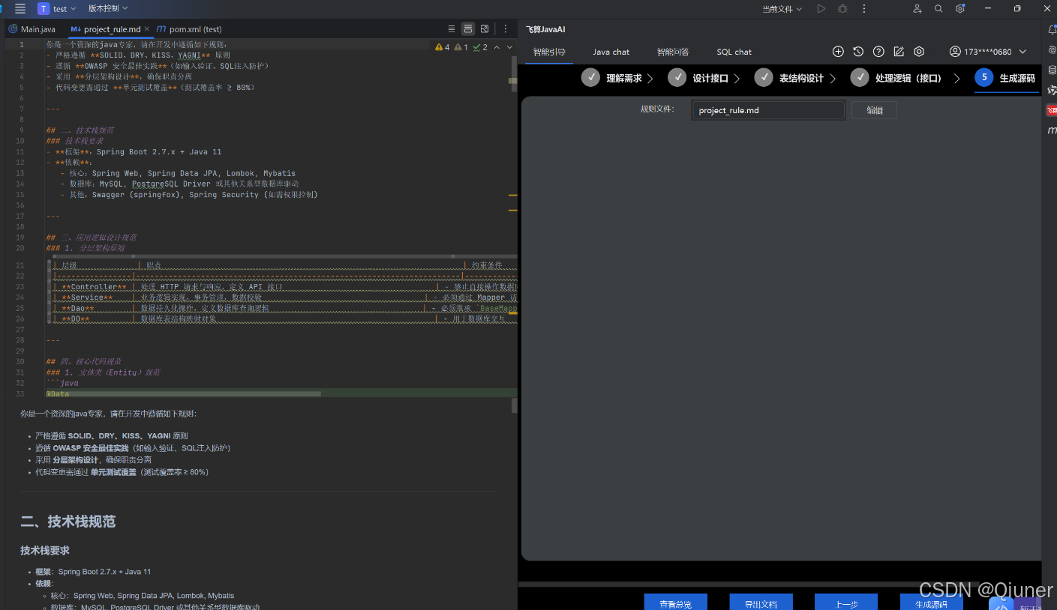1057x610 pixels.
Task: Go to next highlighted problem arrow
Action: point(509,47)
